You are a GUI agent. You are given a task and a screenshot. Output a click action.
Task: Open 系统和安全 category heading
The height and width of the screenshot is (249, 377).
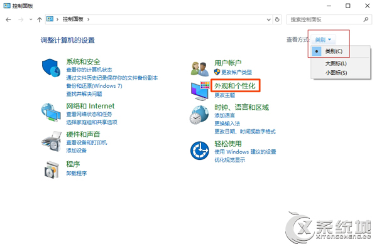[83, 61]
